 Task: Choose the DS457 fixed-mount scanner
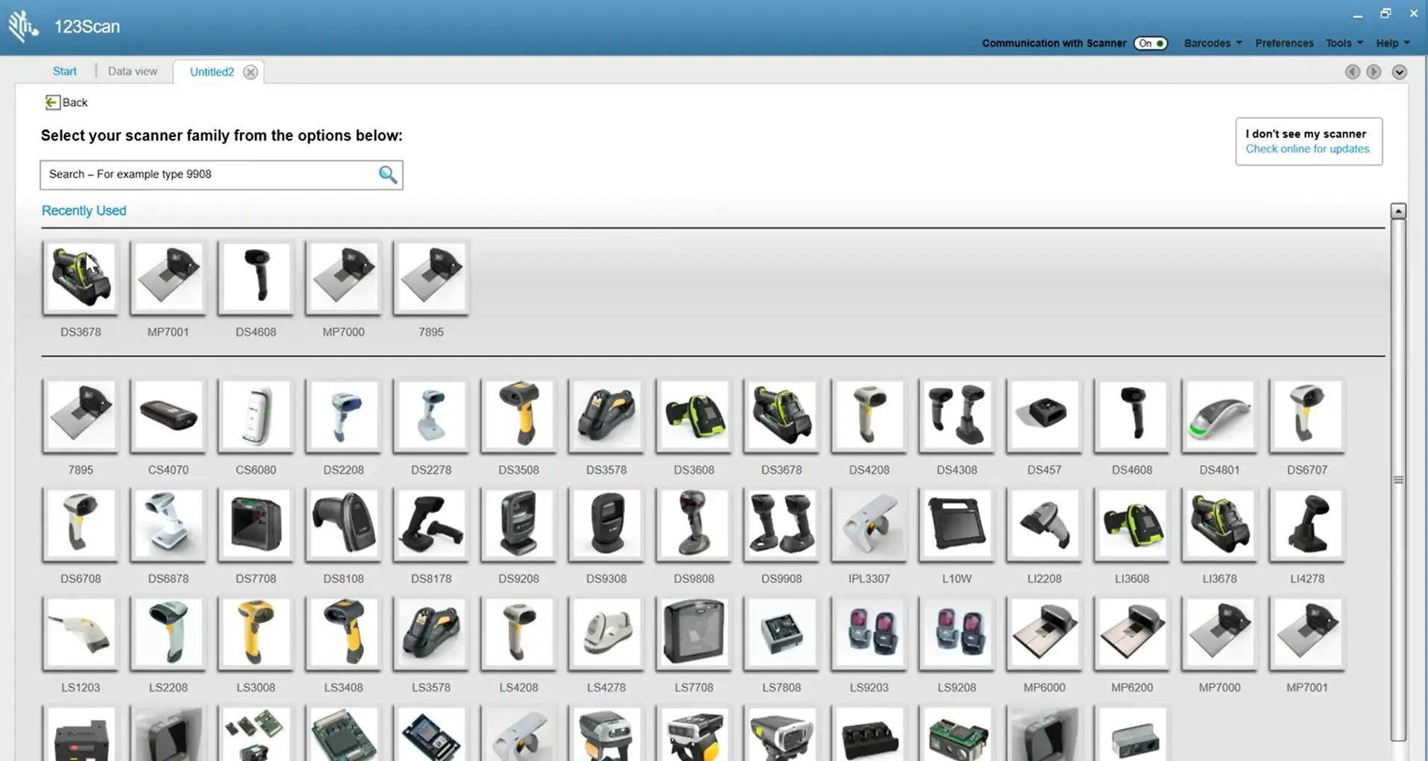pyautogui.click(x=1044, y=416)
